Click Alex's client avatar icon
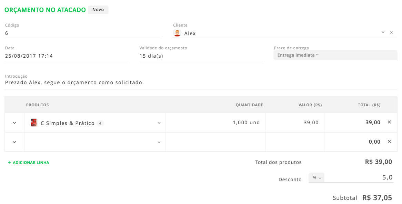Viewport: 402px width, 204px height. coord(177,33)
